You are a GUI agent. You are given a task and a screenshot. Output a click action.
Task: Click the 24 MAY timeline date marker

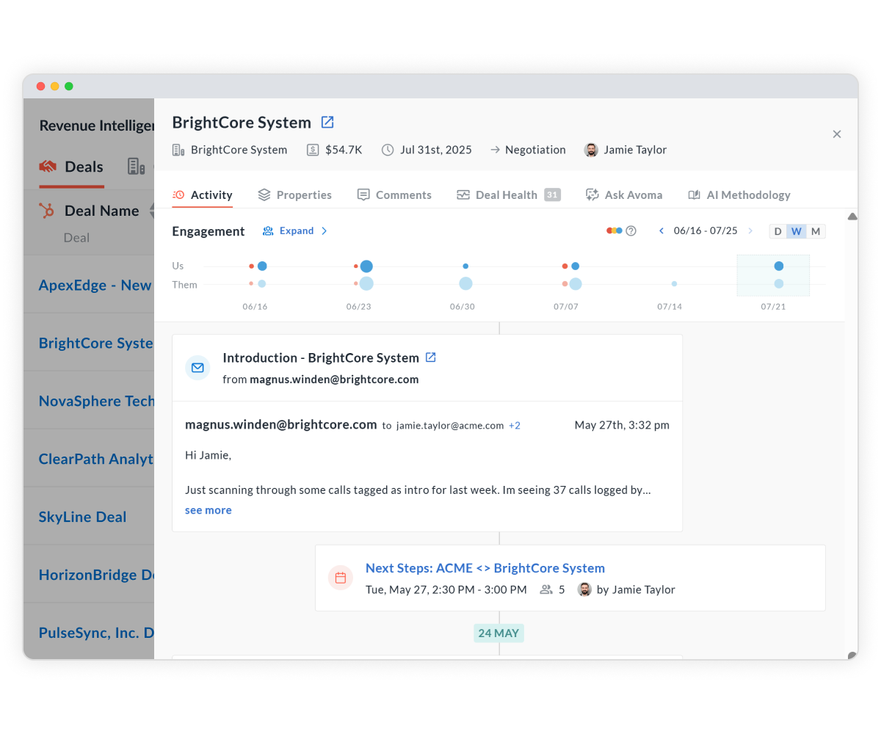coord(498,633)
